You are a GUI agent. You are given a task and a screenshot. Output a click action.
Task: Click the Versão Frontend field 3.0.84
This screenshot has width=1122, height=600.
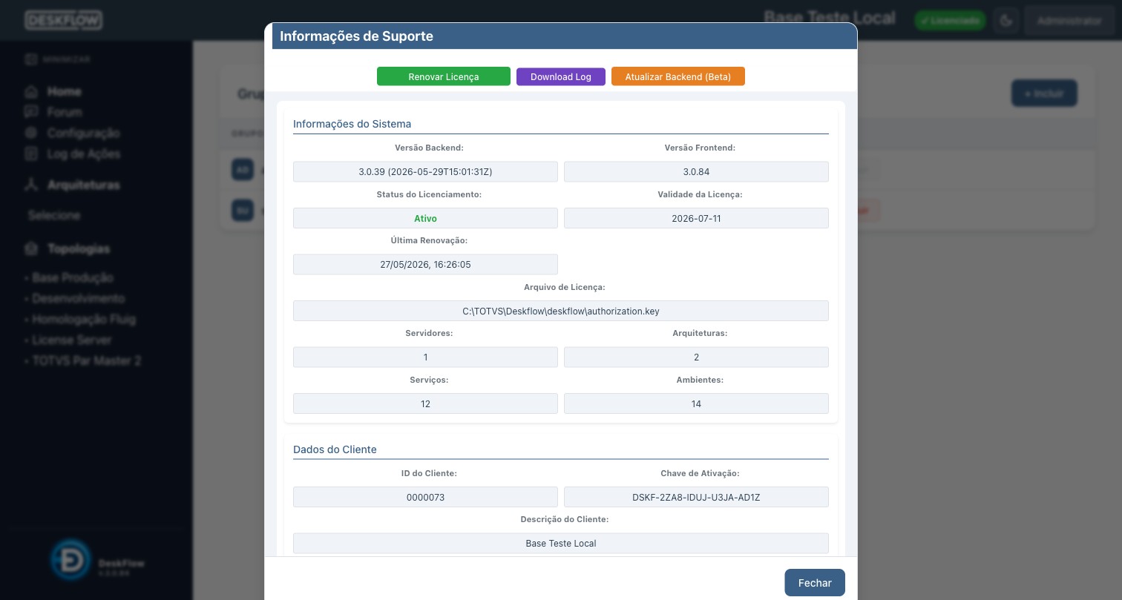pos(696,172)
